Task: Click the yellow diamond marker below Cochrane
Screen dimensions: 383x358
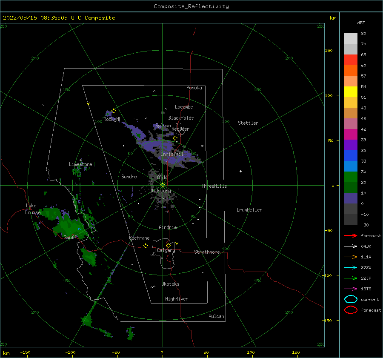Action: 146,246
